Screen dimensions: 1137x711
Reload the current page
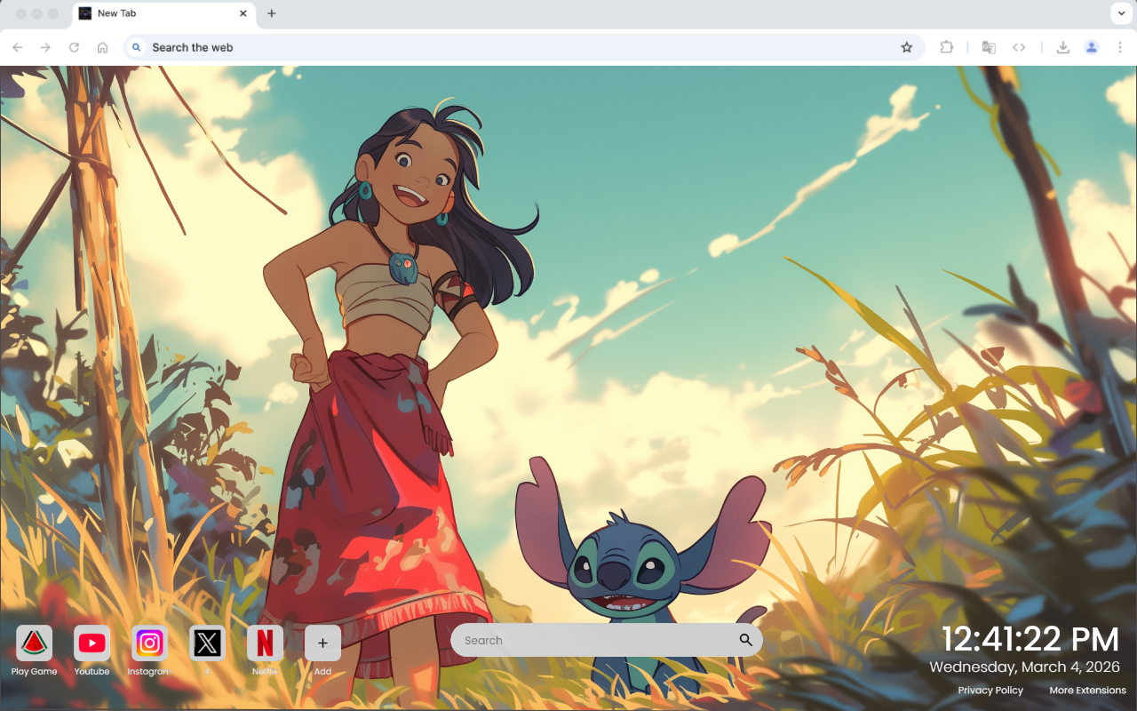tap(75, 47)
